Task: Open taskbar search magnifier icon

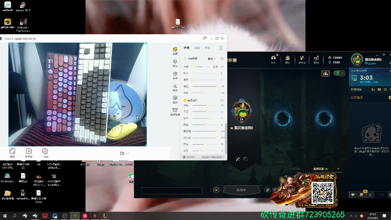Action: tap(15, 216)
